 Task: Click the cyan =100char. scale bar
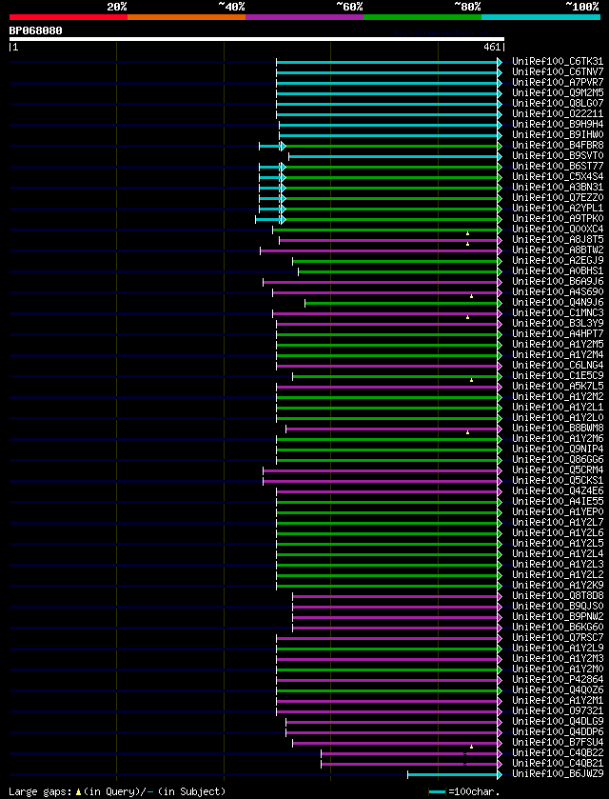[438, 792]
